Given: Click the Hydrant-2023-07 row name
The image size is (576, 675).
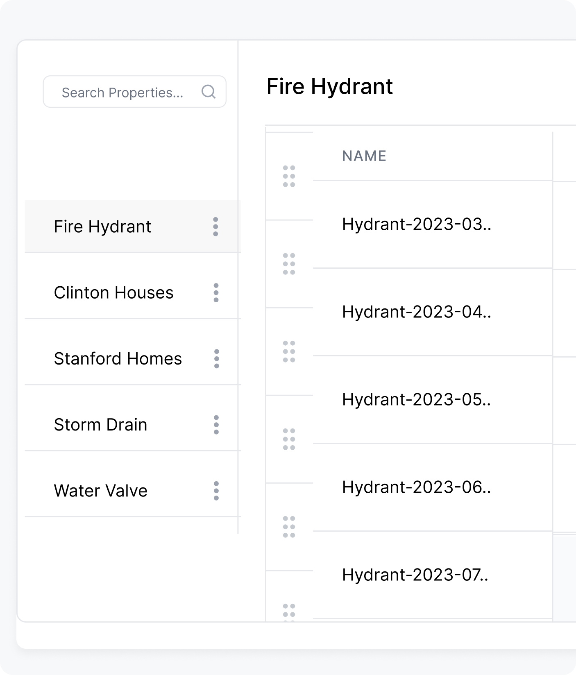Looking at the screenshot, I should coord(415,575).
